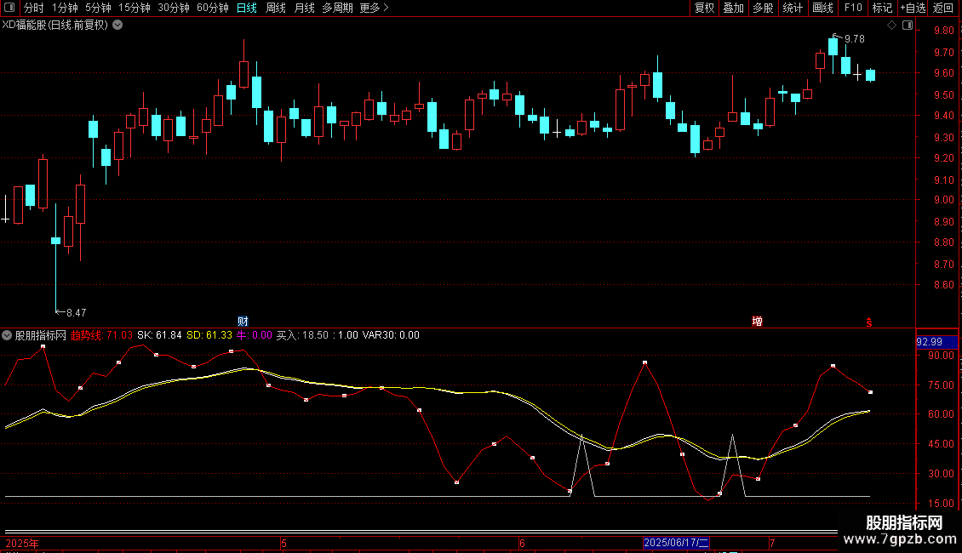Click month 6 on the time axis
The width and height of the screenshot is (962, 553).
(x=522, y=544)
